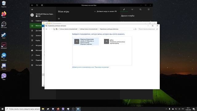The height and width of the screenshot is (111, 197).
Task: Open Записи in Xbox sidebar
Action: coord(36,35)
